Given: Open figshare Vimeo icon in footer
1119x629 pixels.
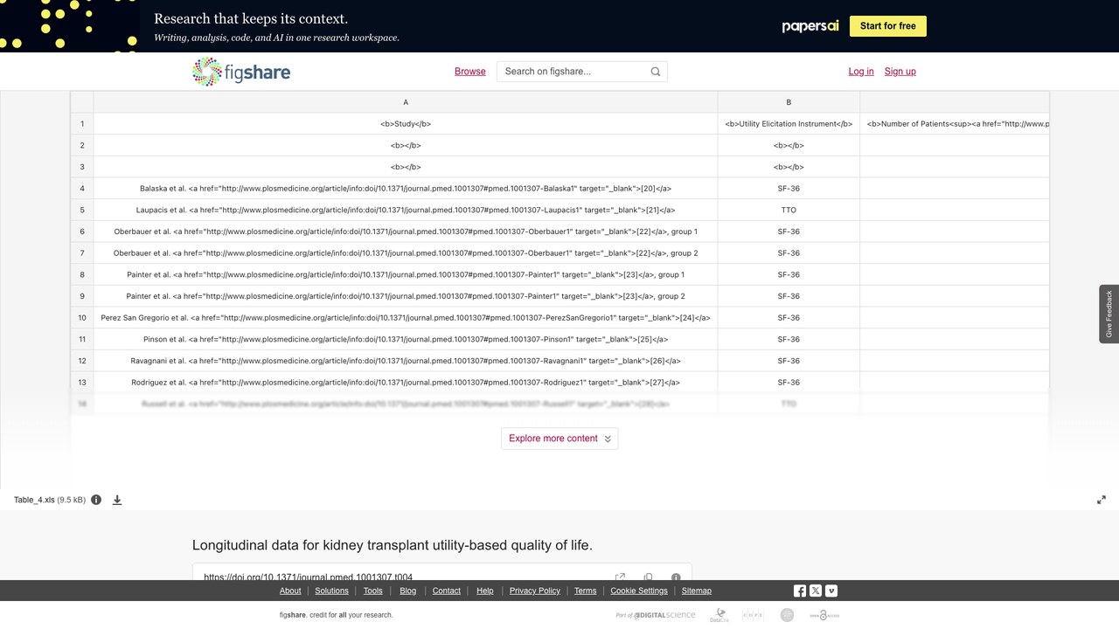Looking at the screenshot, I should point(831,591).
